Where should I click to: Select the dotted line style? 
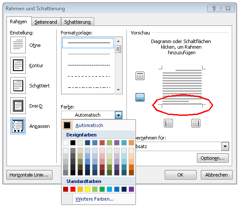click(x=89, y=54)
